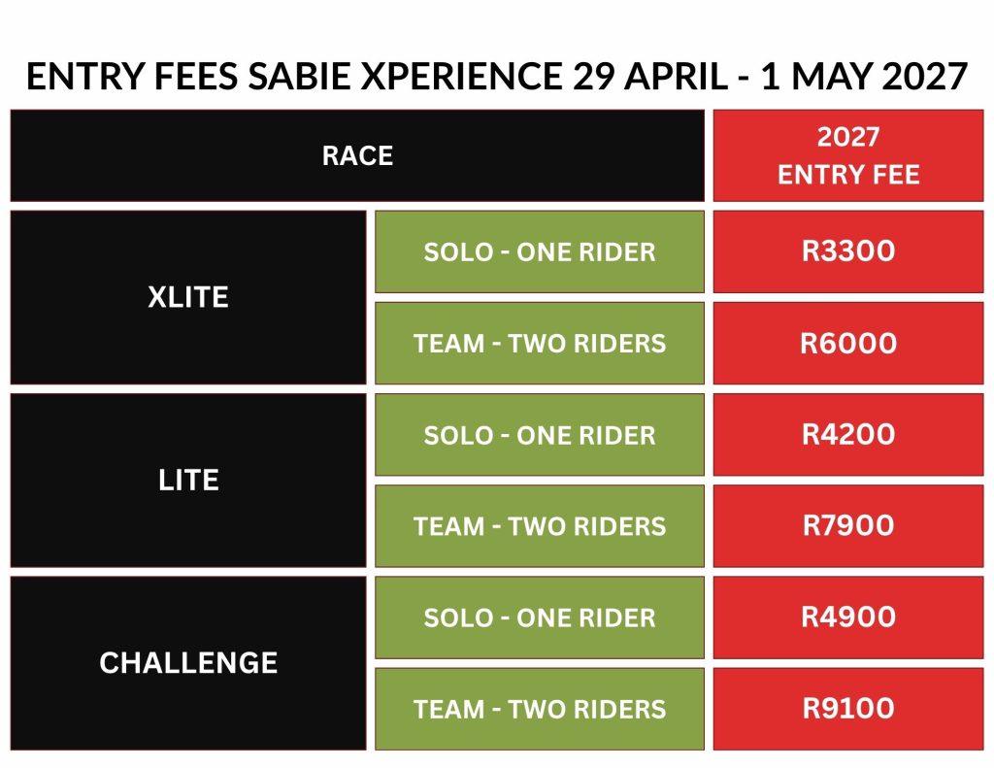Select the 2027 ENTRY FEE header
Screen dimensions: 994x768
tap(848, 155)
